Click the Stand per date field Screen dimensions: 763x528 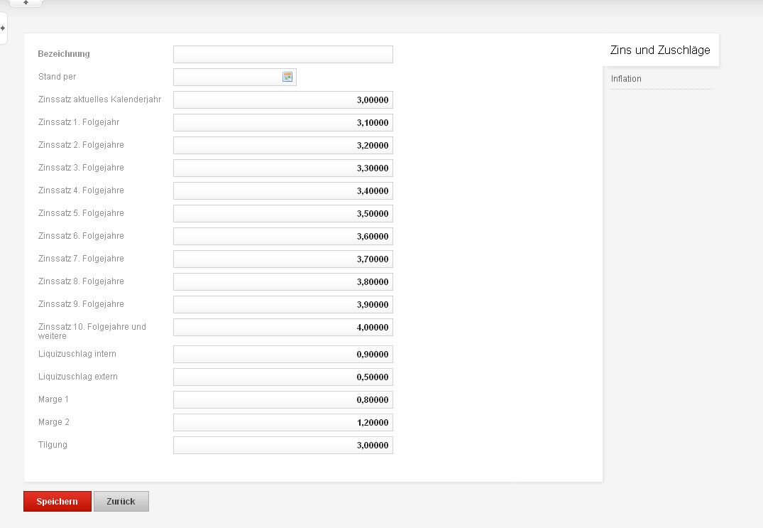[x=234, y=77]
